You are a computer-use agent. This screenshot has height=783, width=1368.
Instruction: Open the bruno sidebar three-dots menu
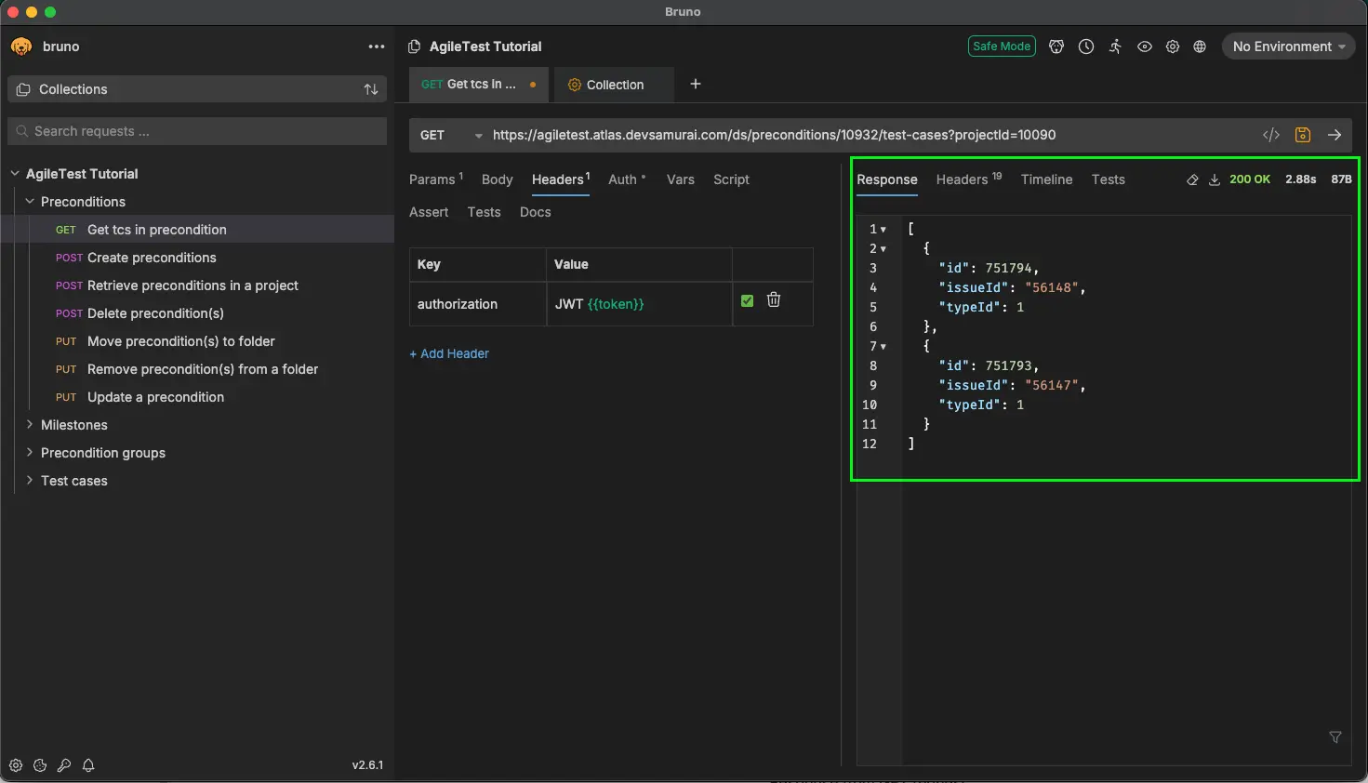[x=376, y=46]
